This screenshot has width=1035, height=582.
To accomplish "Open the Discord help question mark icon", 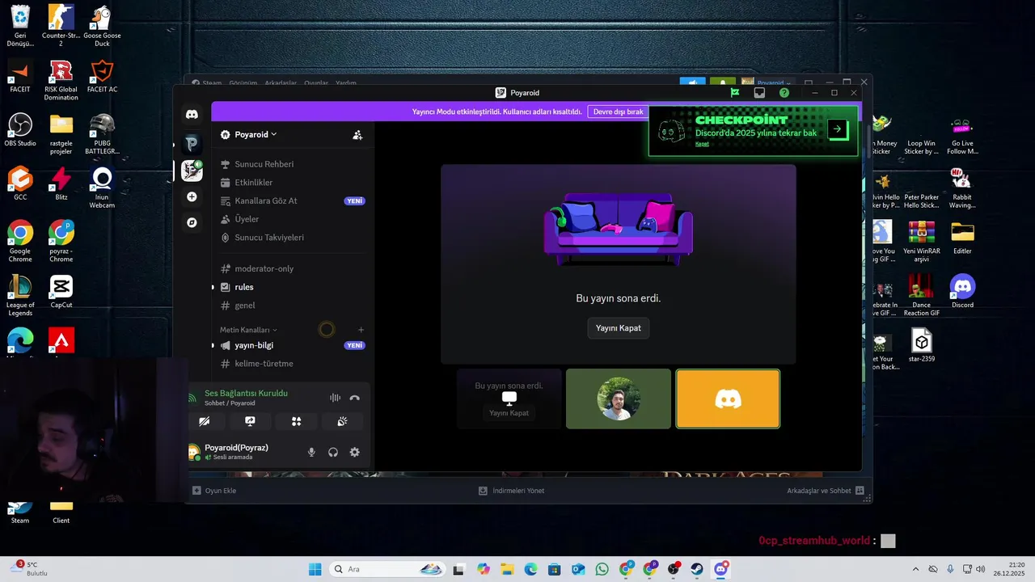I will click(x=784, y=93).
